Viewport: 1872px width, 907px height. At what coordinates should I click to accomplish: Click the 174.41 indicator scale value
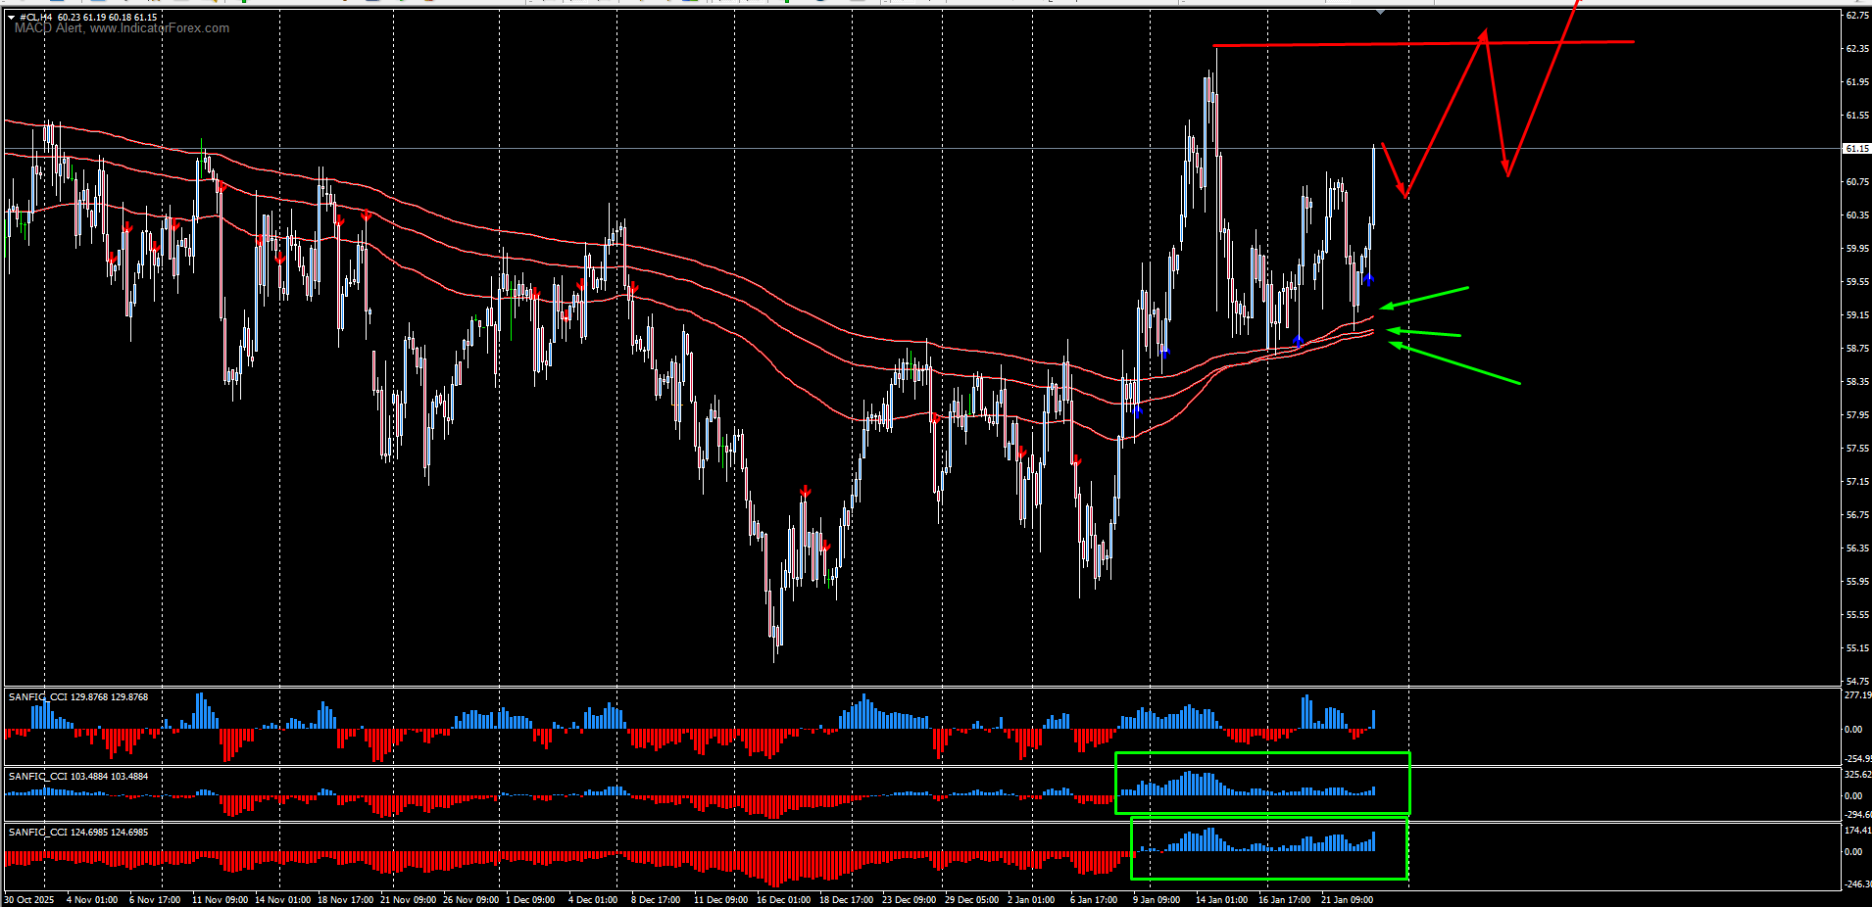coord(1857,831)
